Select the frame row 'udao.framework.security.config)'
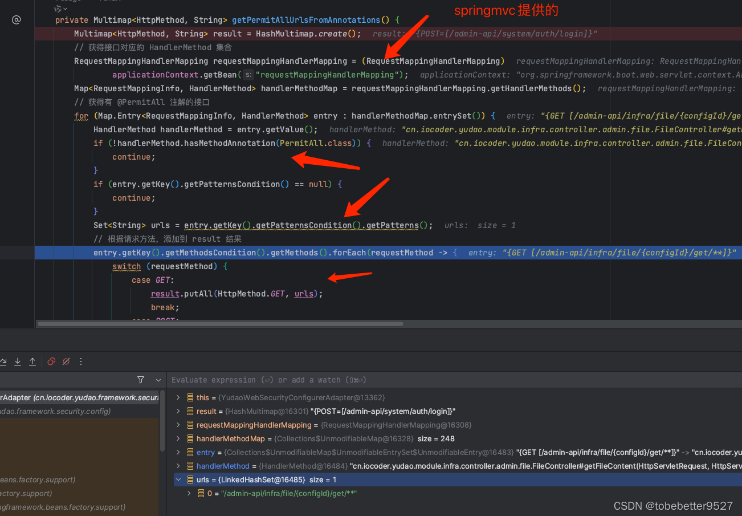The image size is (742, 516). (x=79, y=411)
